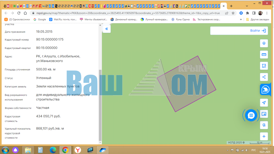Activate the area search selection tool

coord(264,66)
